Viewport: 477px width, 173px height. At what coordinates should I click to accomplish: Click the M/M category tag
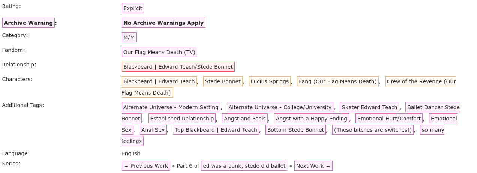pos(129,38)
